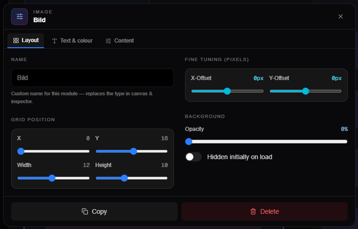Select the Layout tab

pyautogui.click(x=26, y=41)
